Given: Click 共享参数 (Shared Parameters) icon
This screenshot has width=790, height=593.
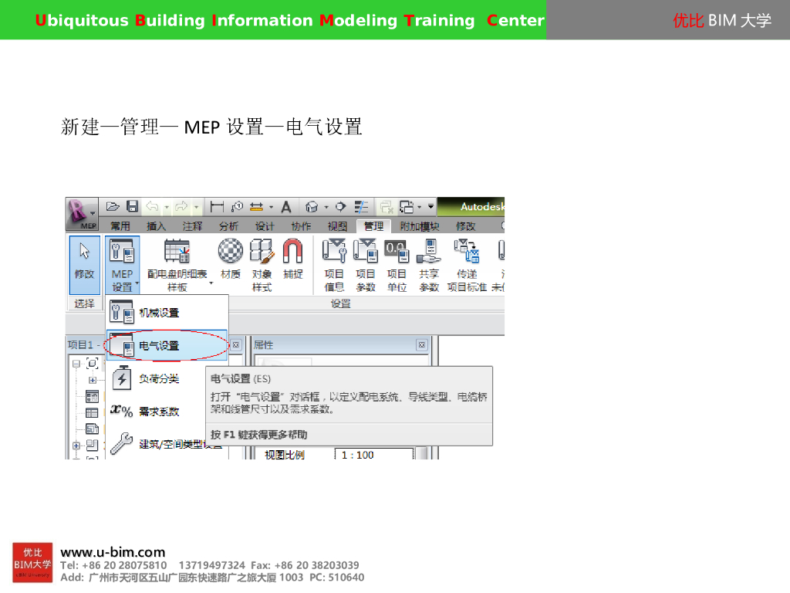Looking at the screenshot, I should click(428, 261).
